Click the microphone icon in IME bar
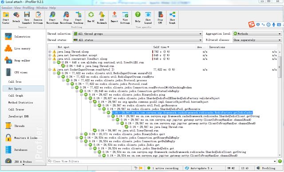 coord(273,24)
